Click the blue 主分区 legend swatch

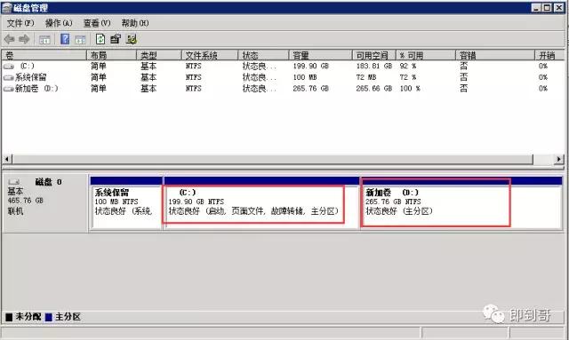[x=49, y=317]
